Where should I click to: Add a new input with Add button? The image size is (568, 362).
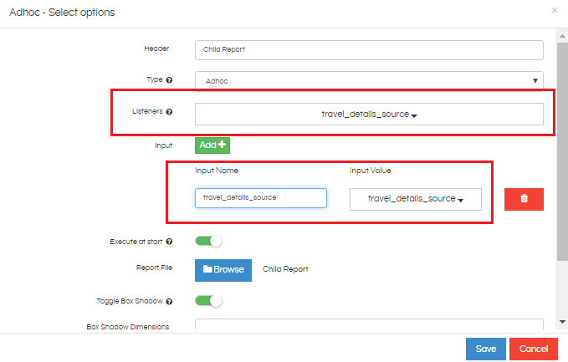pos(212,145)
